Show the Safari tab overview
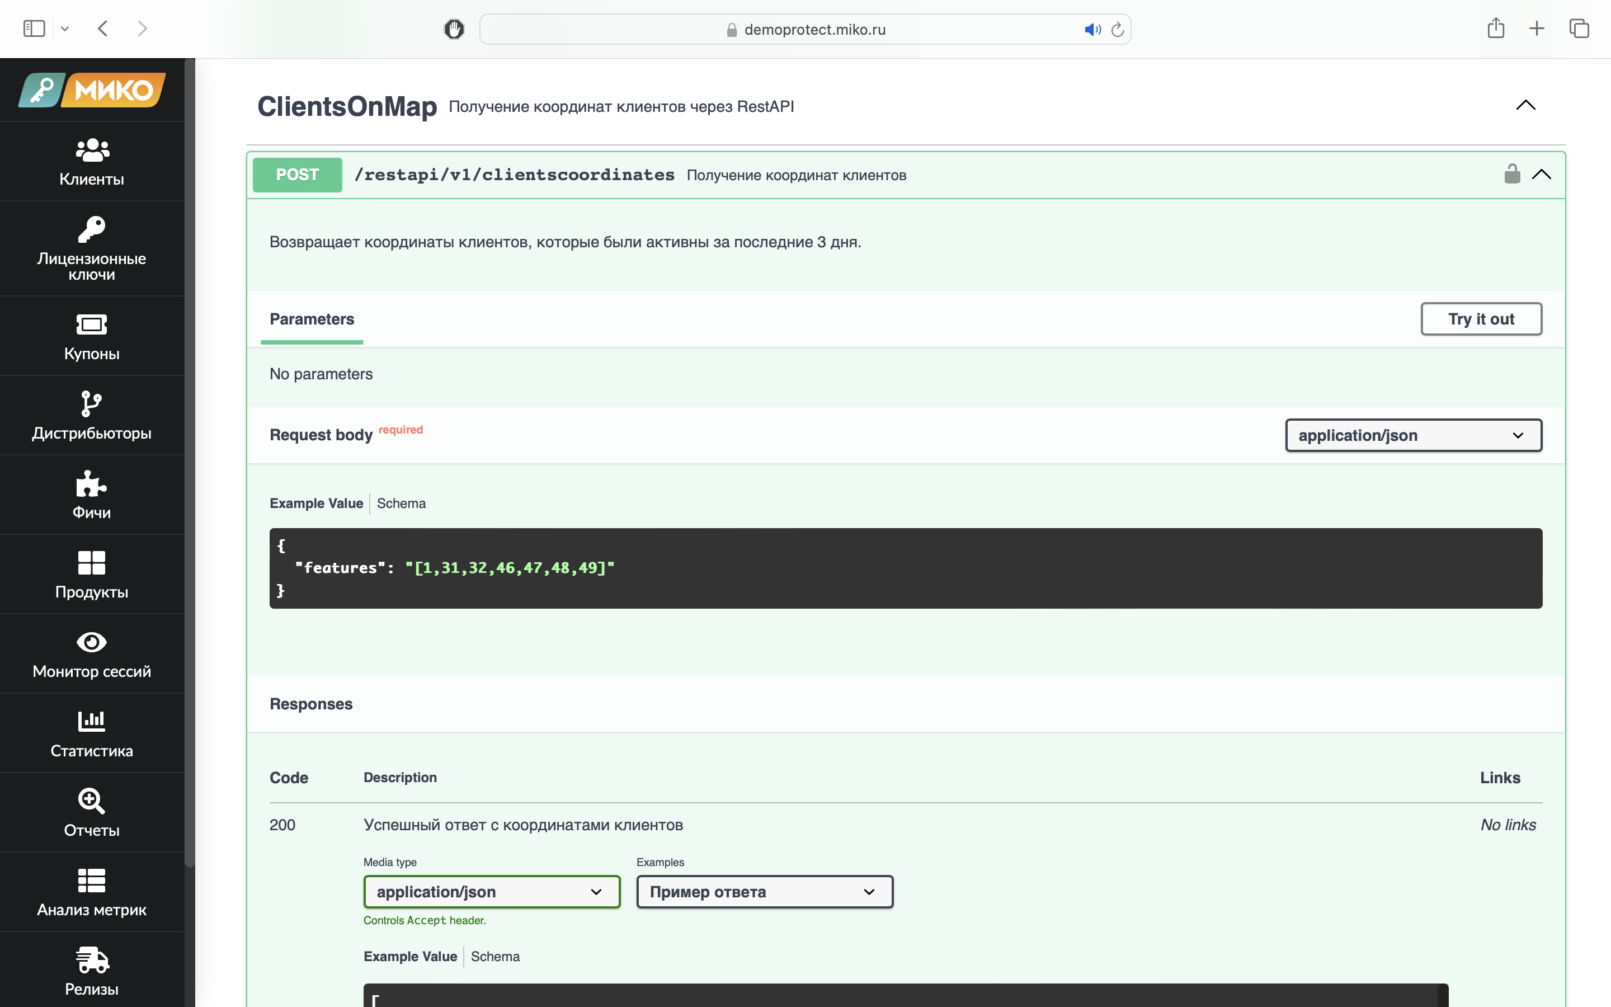 click(1579, 29)
